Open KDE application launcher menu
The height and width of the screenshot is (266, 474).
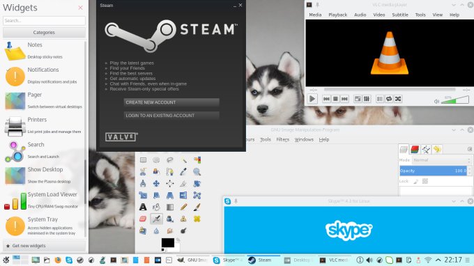[x=6, y=260]
